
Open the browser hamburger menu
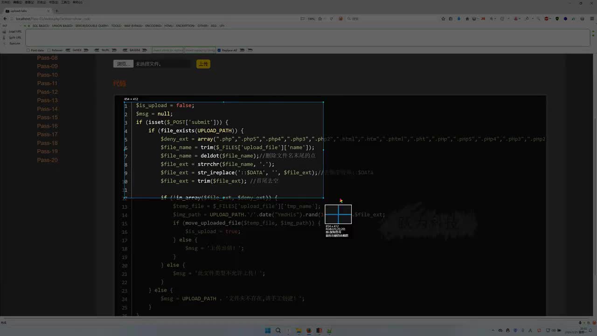[592, 19]
